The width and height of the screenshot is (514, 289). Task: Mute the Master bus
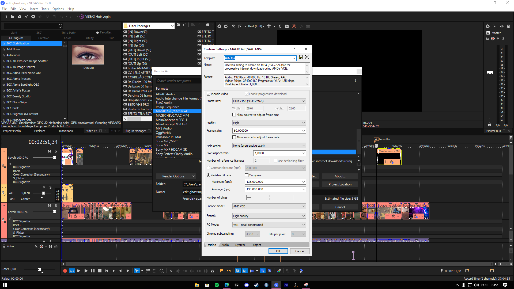[498, 39]
